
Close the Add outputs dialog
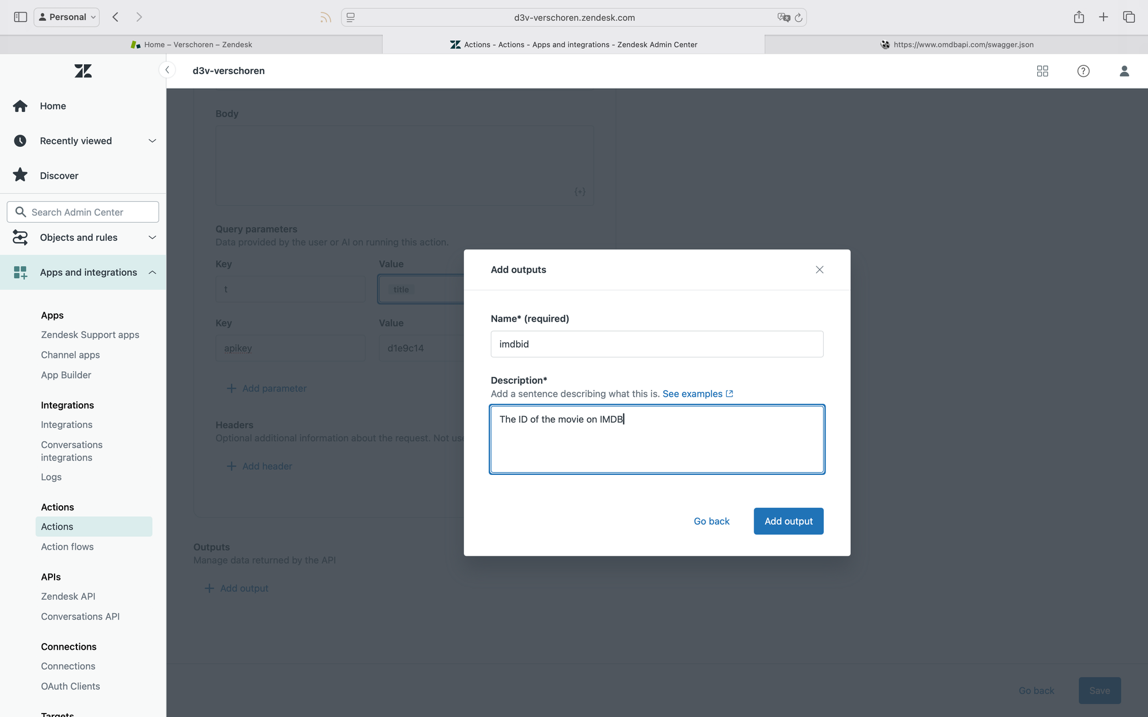pyautogui.click(x=819, y=270)
